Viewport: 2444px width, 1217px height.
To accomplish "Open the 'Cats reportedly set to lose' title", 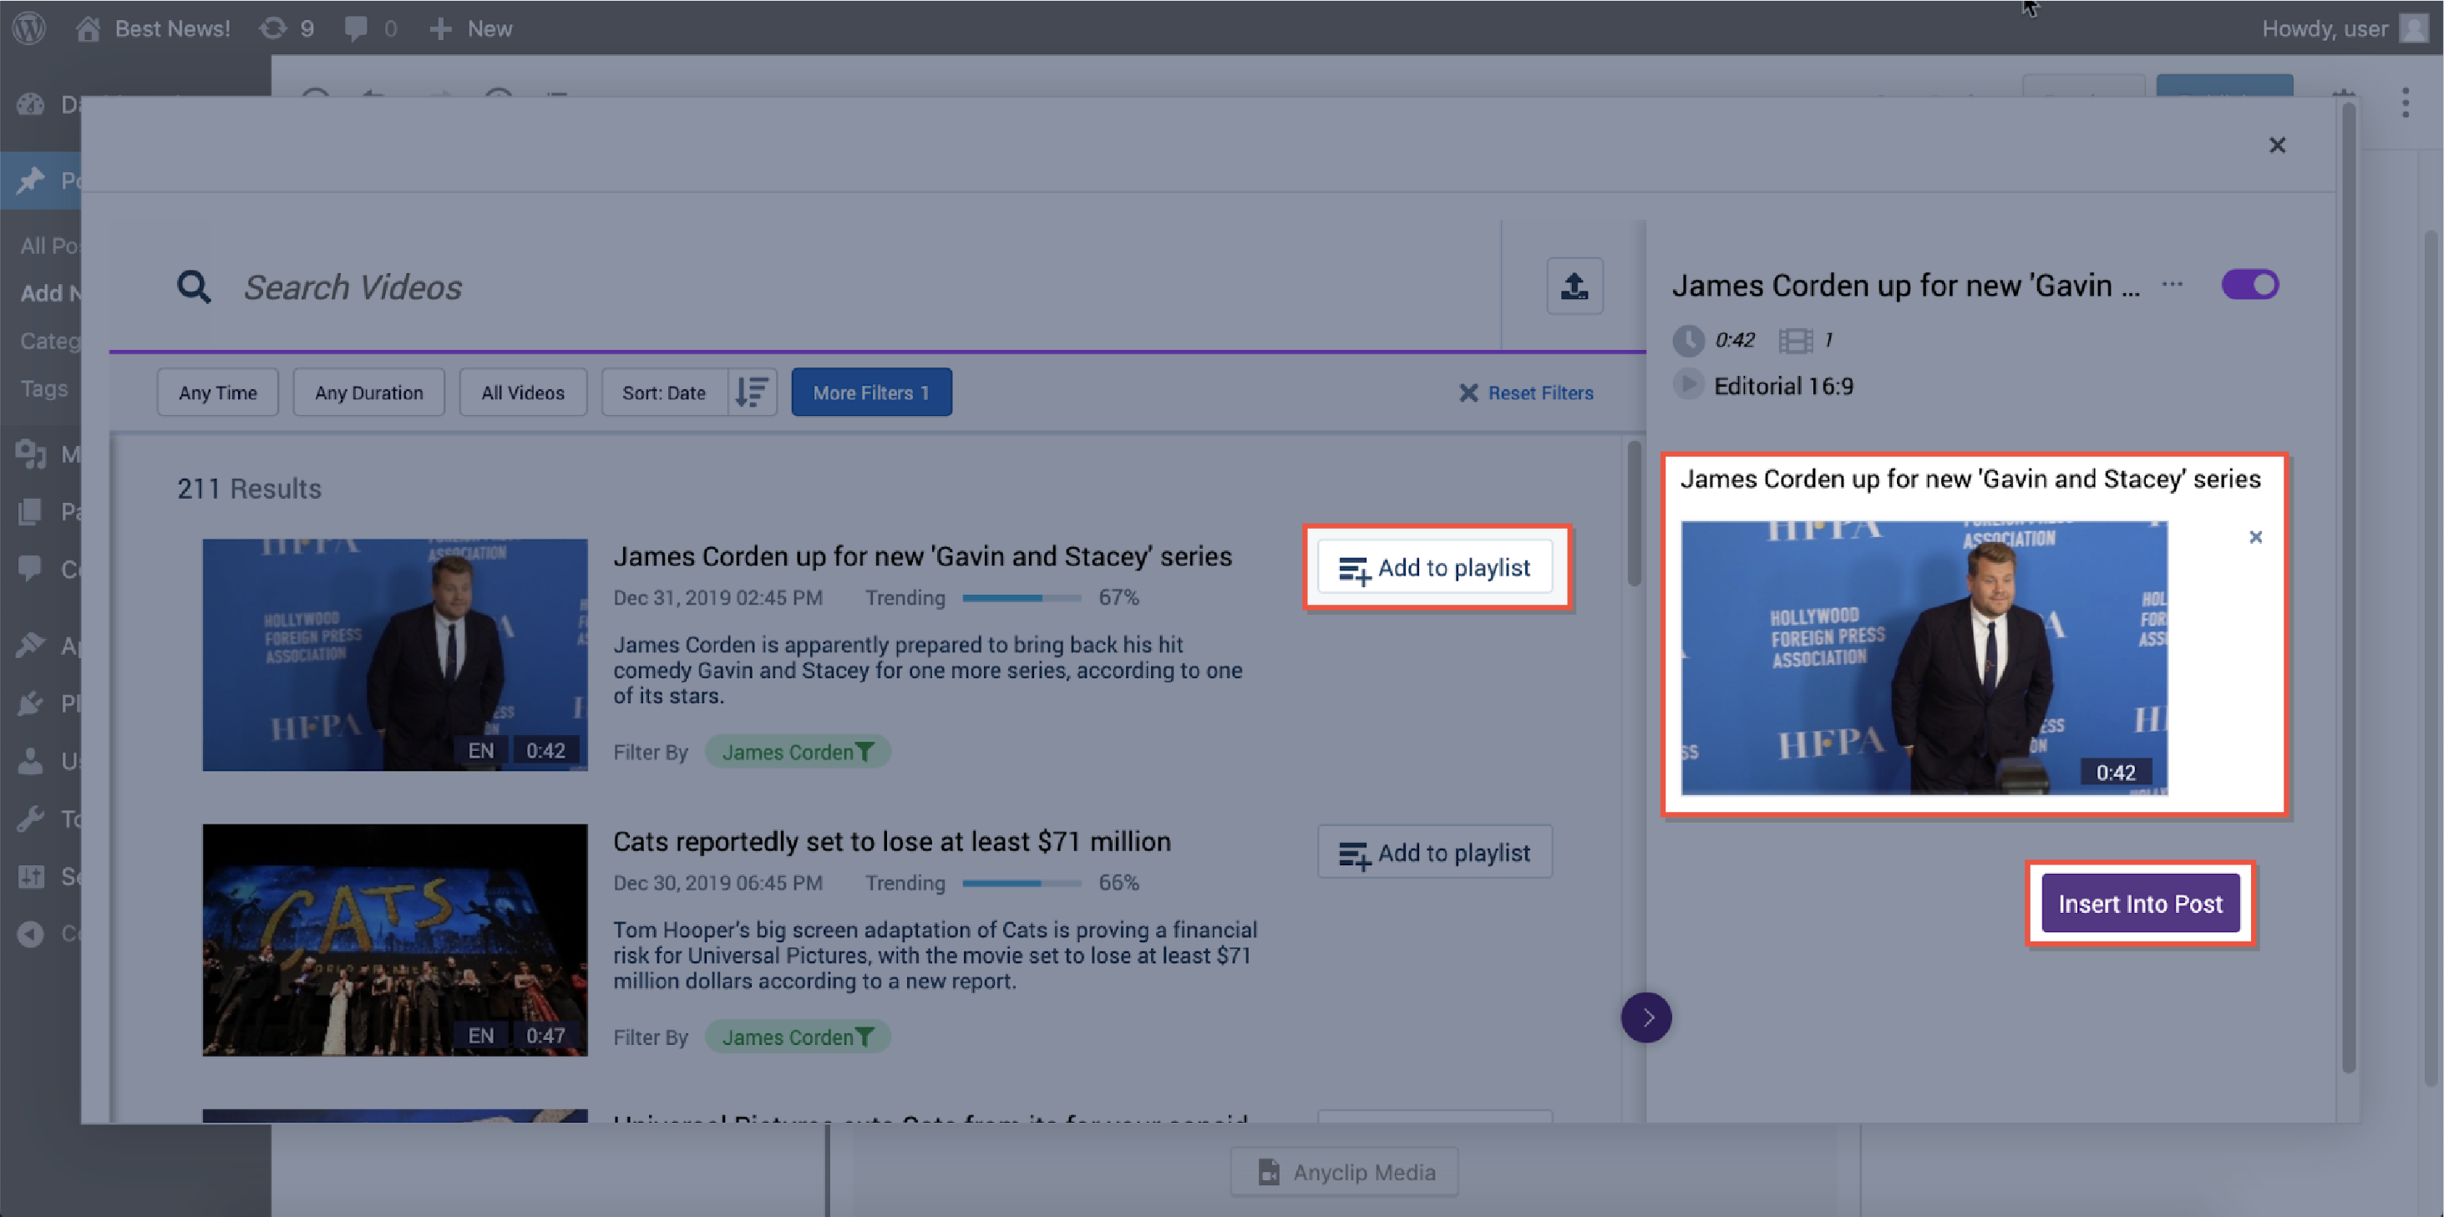I will [892, 841].
